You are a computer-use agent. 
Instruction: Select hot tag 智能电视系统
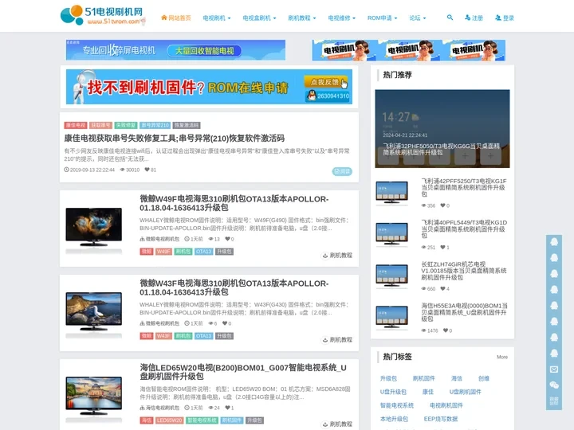pos(397,405)
